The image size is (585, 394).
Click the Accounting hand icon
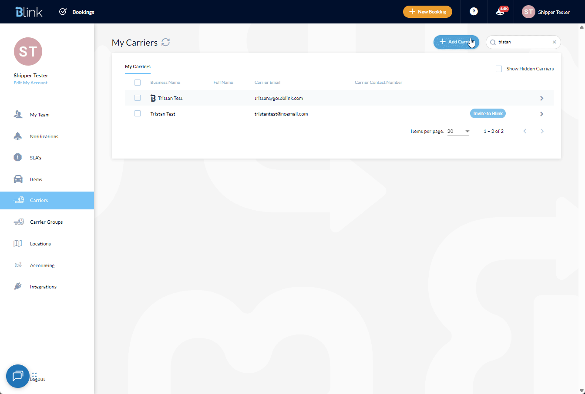pos(18,265)
